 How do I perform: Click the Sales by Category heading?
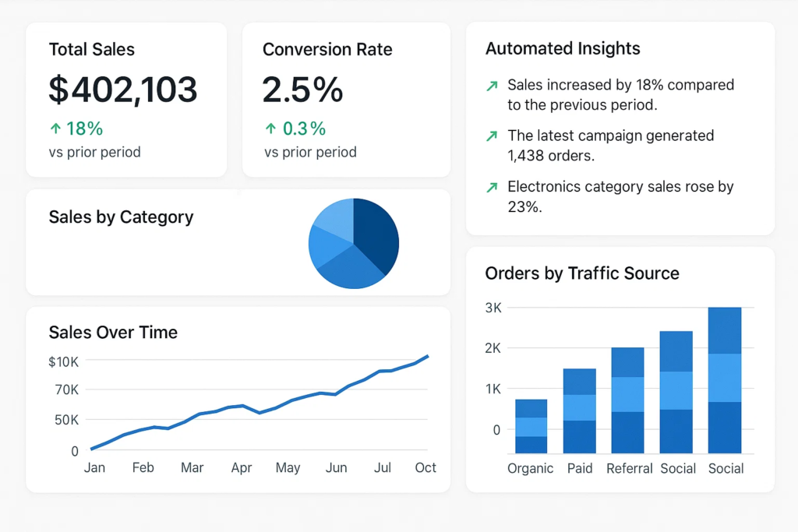tap(121, 217)
